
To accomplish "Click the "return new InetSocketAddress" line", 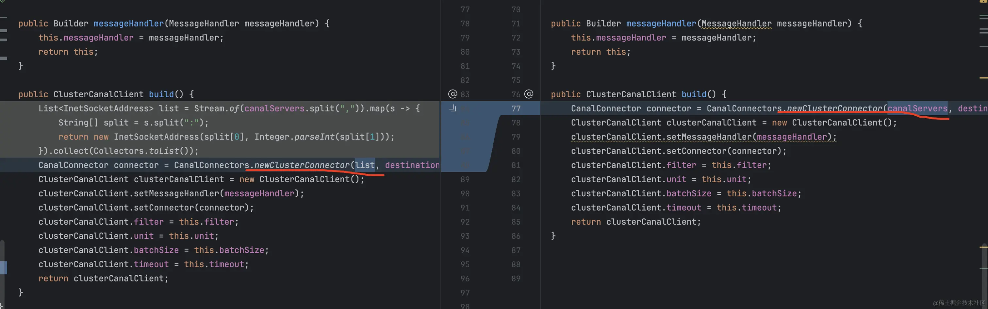I will click(x=226, y=137).
